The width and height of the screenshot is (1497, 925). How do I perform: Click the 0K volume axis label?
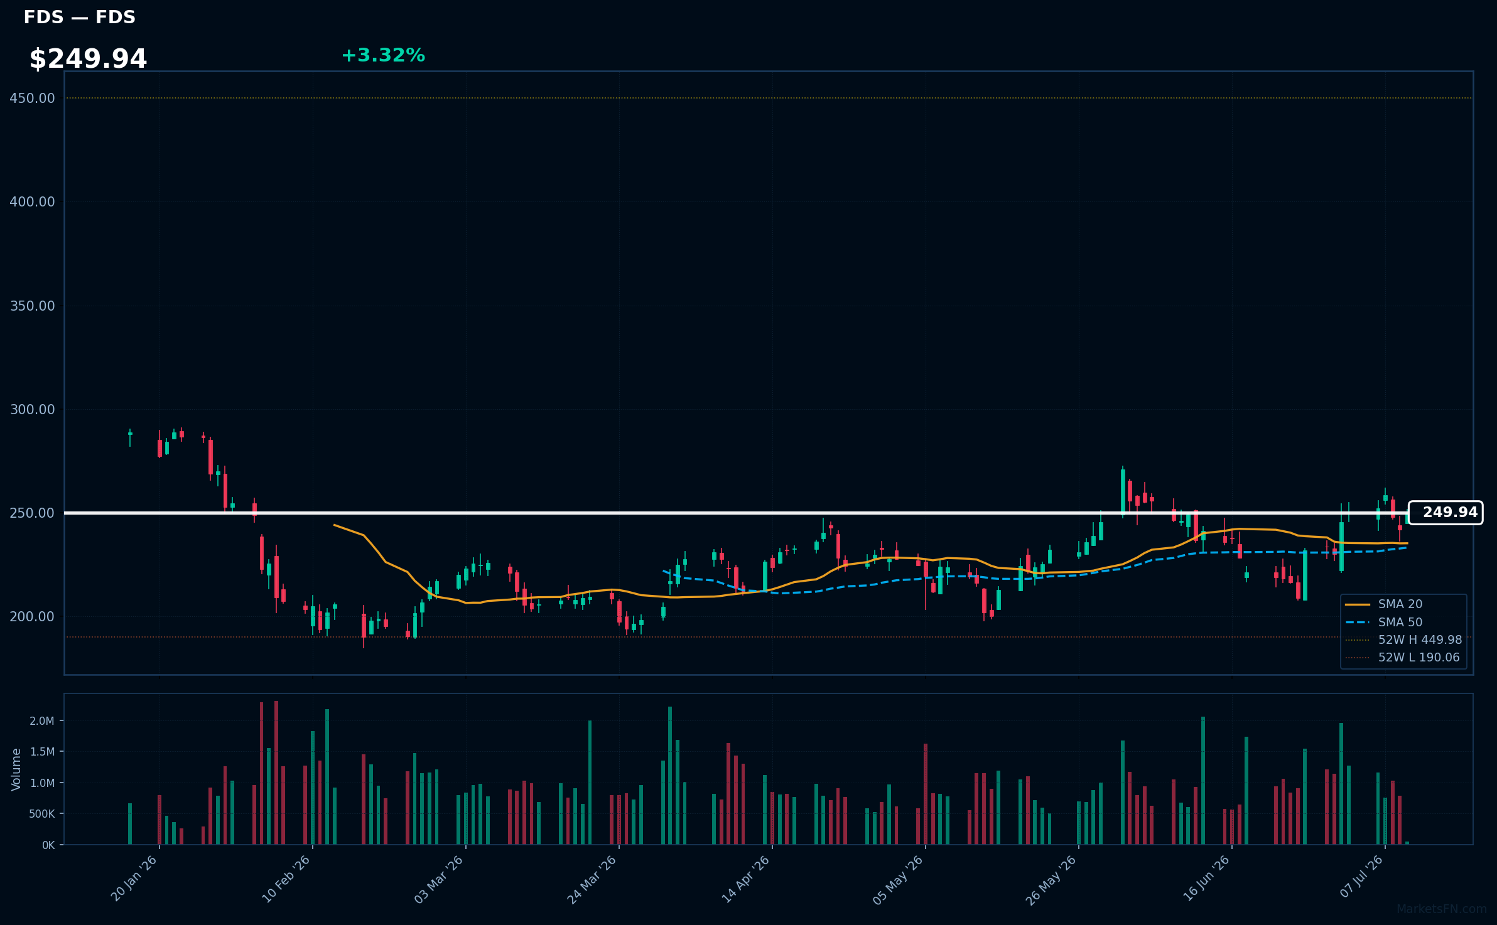pyautogui.click(x=48, y=845)
